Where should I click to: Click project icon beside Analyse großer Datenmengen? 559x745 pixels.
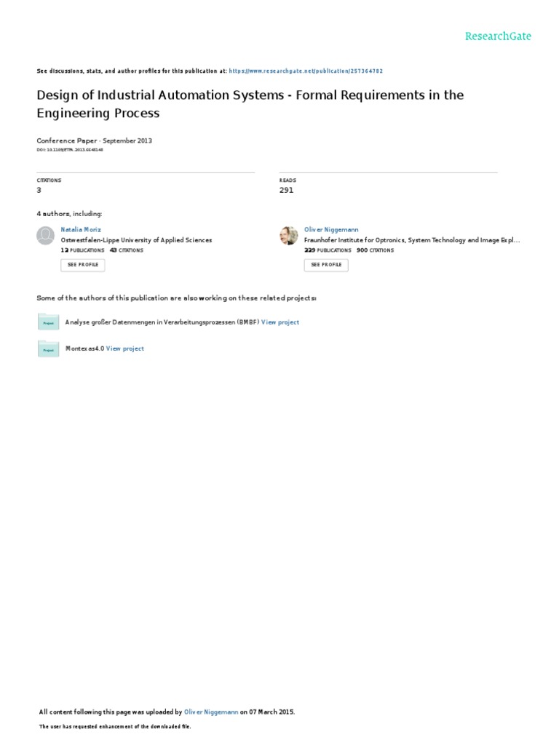point(48,322)
